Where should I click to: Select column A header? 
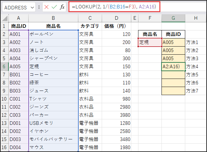(19, 18)
